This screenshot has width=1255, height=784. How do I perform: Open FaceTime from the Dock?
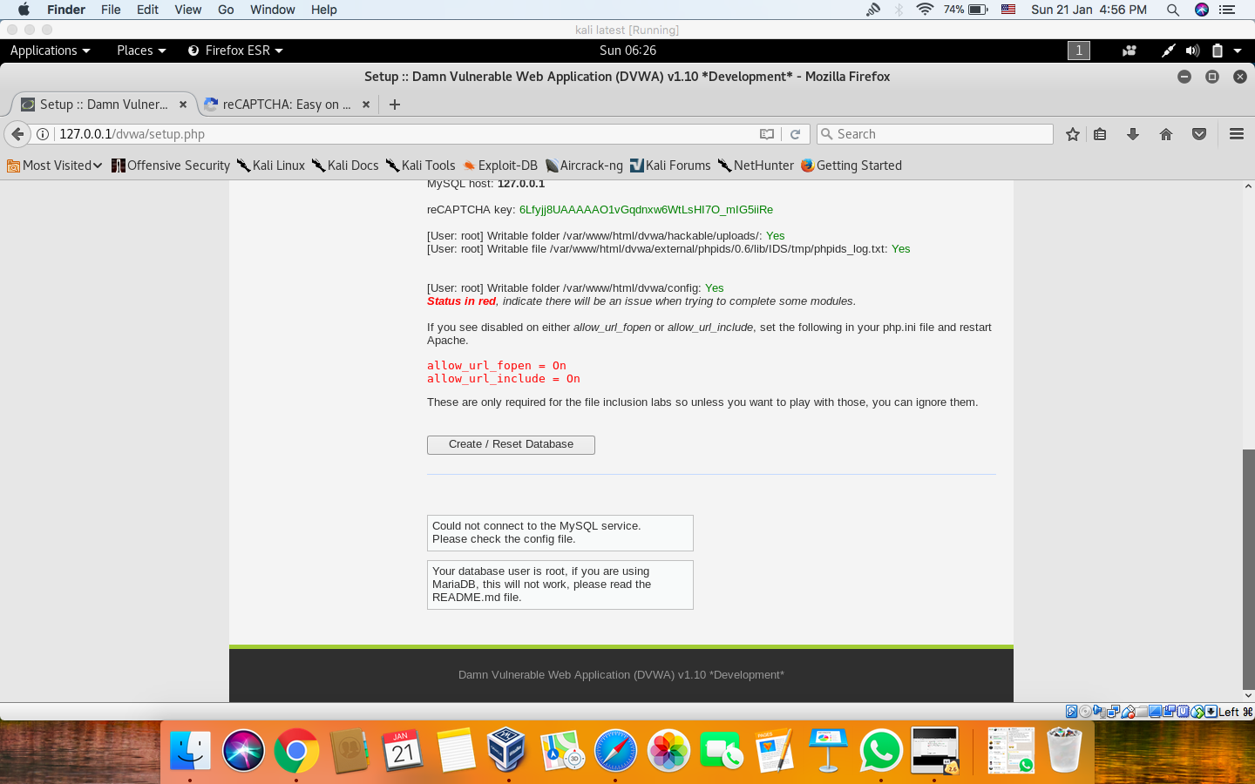pyautogui.click(x=722, y=750)
